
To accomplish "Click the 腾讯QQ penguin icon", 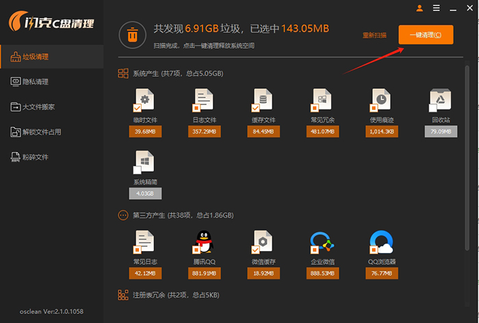I will coord(204,241).
